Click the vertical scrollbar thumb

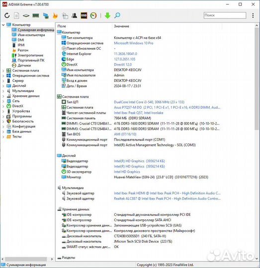coord(257,78)
